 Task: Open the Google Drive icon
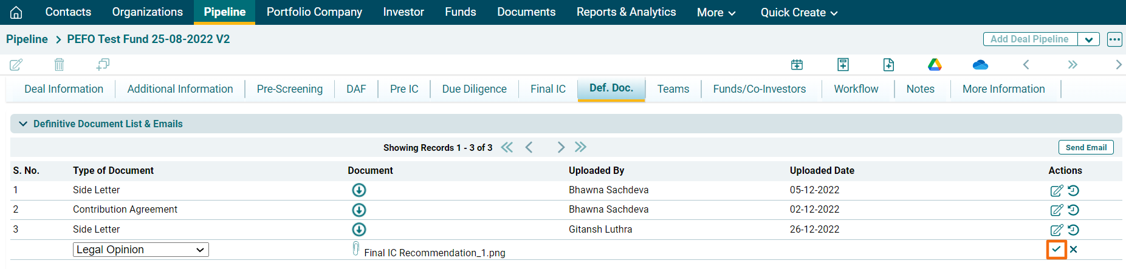pos(935,64)
